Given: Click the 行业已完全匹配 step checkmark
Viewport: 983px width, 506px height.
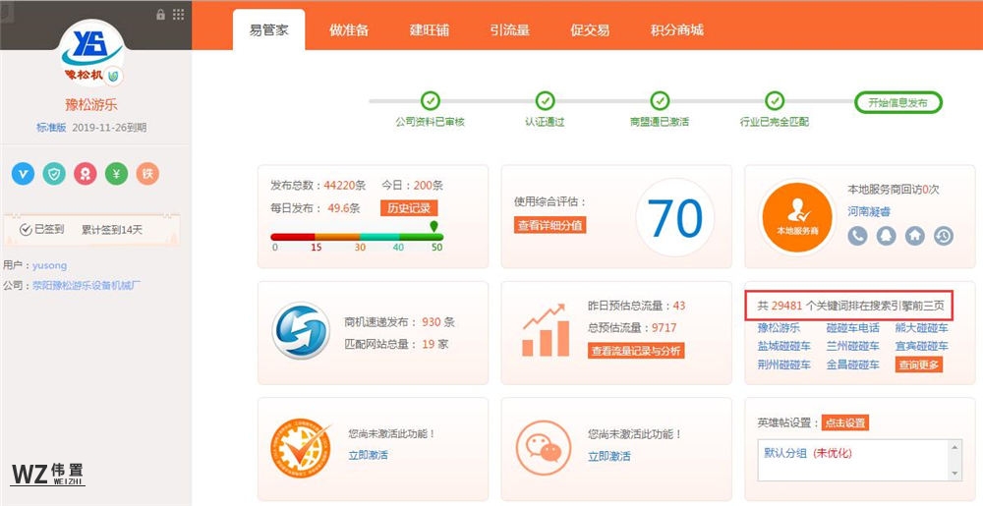Looking at the screenshot, I should (775, 100).
